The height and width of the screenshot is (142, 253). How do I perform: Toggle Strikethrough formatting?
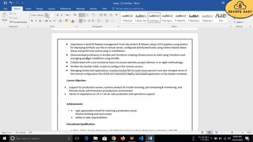click(46, 21)
